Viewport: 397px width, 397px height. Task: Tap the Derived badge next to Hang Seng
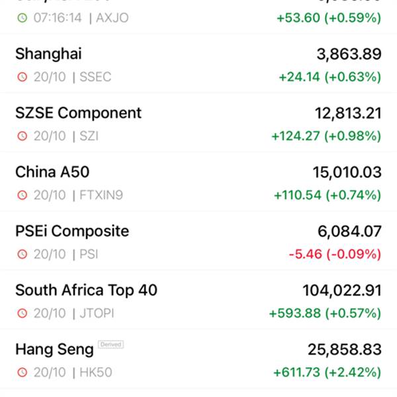click(x=111, y=344)
